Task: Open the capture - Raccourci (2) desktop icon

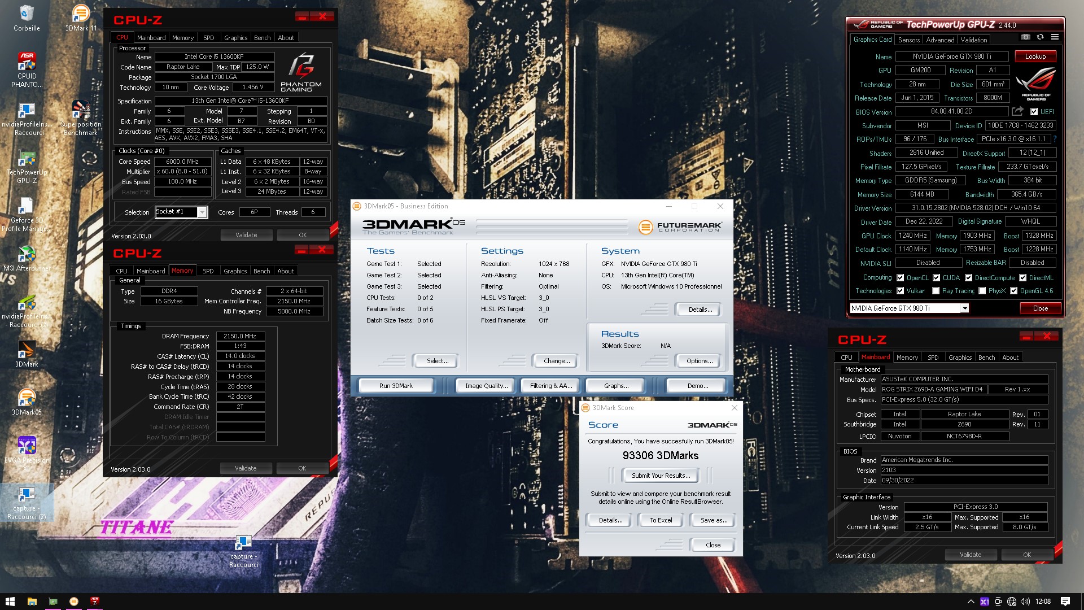Action: click(27, 502)
